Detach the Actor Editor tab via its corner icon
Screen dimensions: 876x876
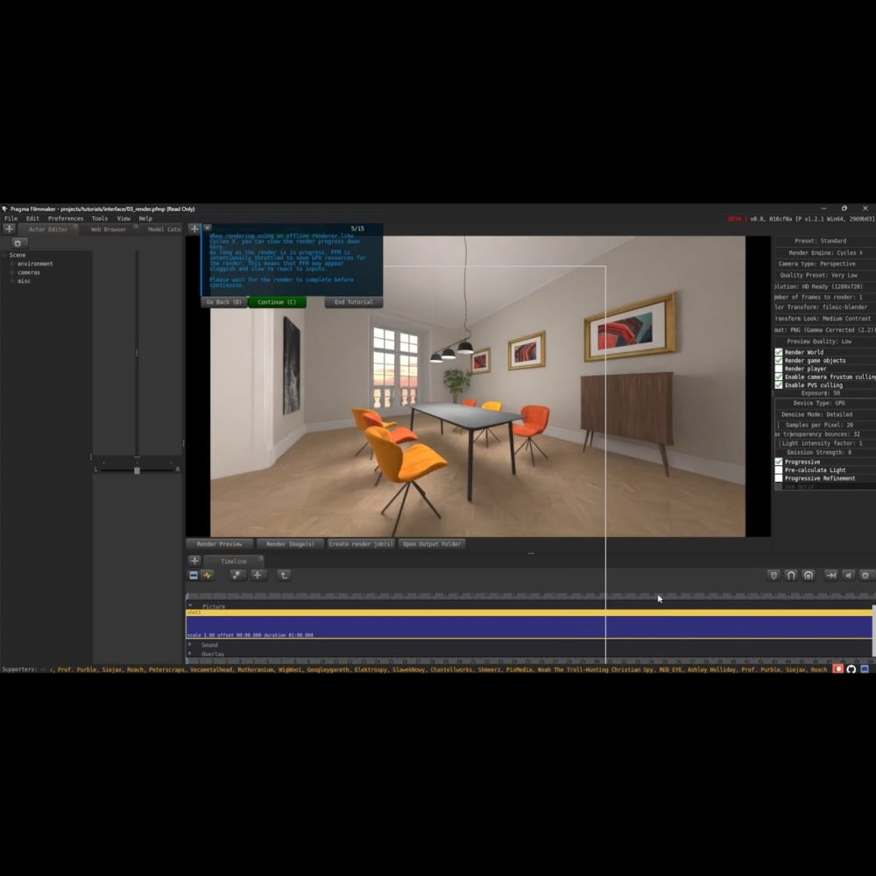(75, 226)
